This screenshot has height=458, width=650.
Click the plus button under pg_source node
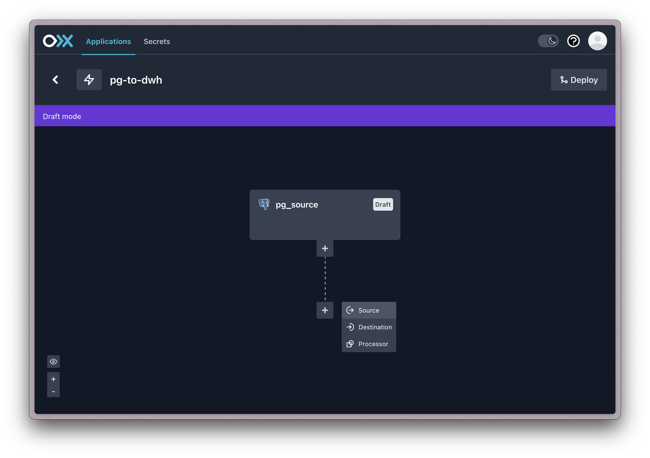(325, 248)
